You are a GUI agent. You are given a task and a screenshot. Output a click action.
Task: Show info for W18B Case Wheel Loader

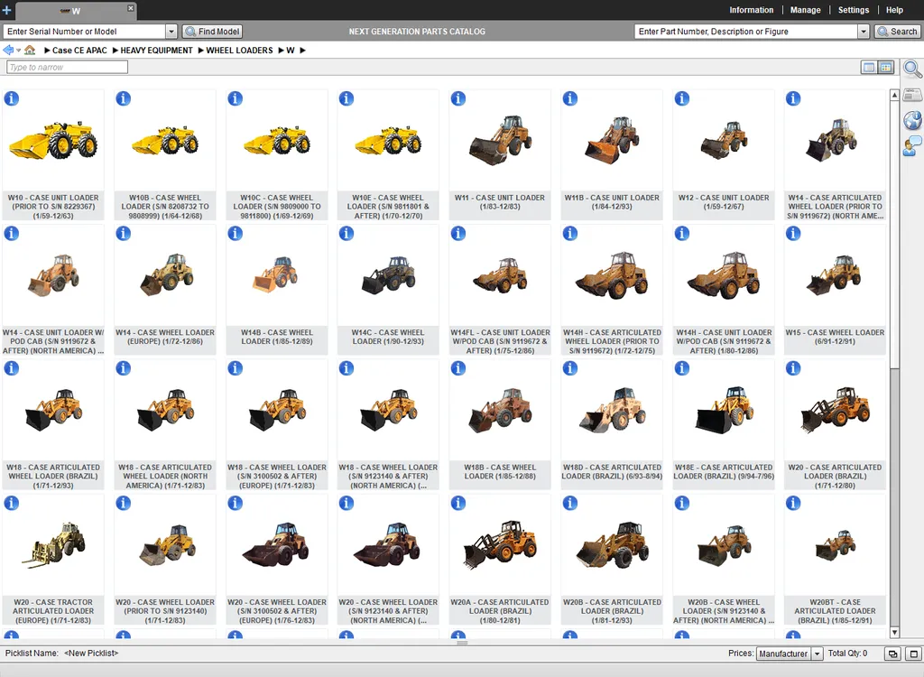pos(458,368)
